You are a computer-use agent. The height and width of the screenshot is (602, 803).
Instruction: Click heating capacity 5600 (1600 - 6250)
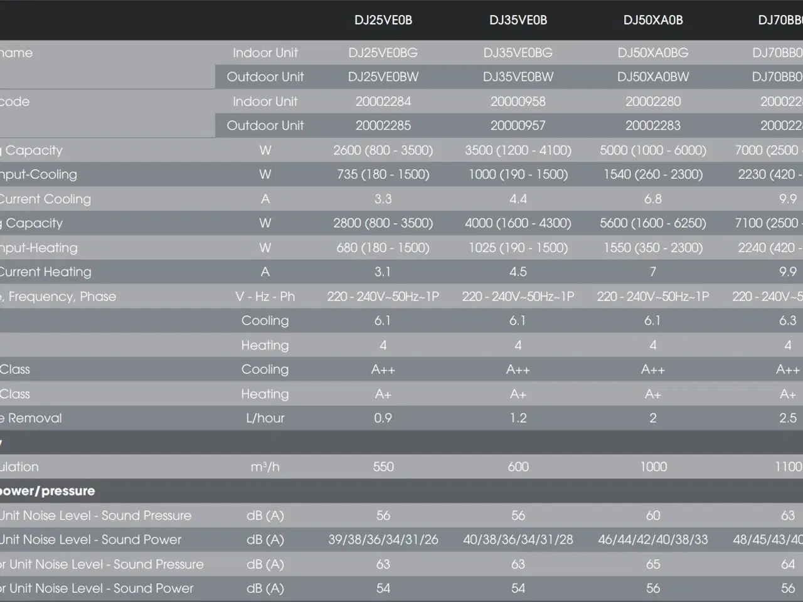[653, 223]
